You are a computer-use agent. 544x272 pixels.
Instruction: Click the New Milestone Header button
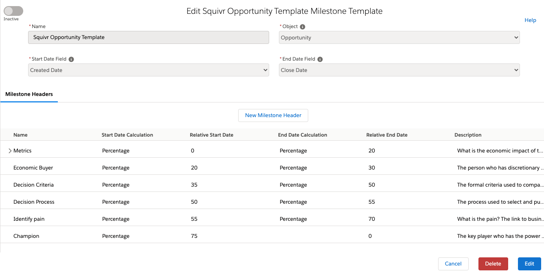coord(273,115)
